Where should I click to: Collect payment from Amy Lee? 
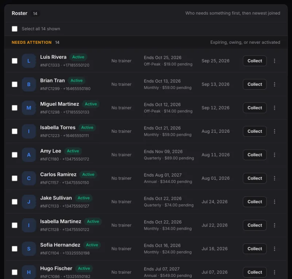coord(254,155)
